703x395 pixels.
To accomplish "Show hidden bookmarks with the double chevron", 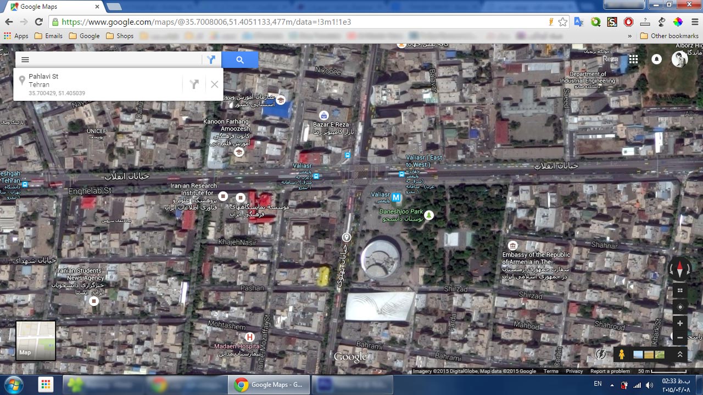I will pyautogui.click(x=629, y=36).
